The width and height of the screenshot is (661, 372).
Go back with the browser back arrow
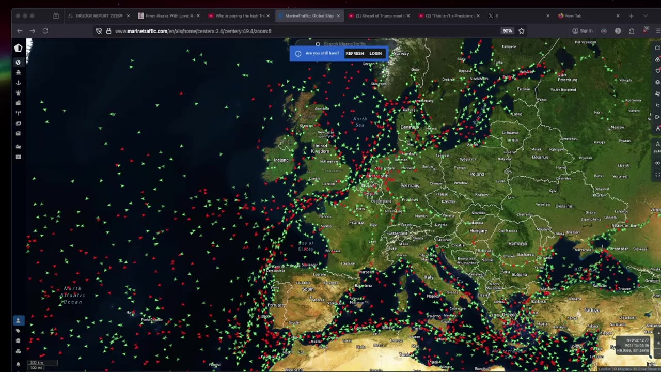(x=20, y=31)
